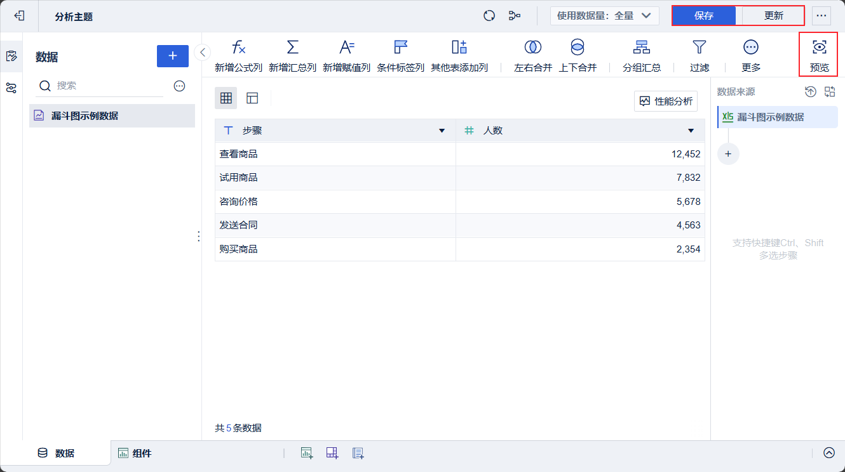Click the add dashboard icon in bottom bar
Image resolution: width=845 pixels, height=472 pixels.
coord(332,453)
